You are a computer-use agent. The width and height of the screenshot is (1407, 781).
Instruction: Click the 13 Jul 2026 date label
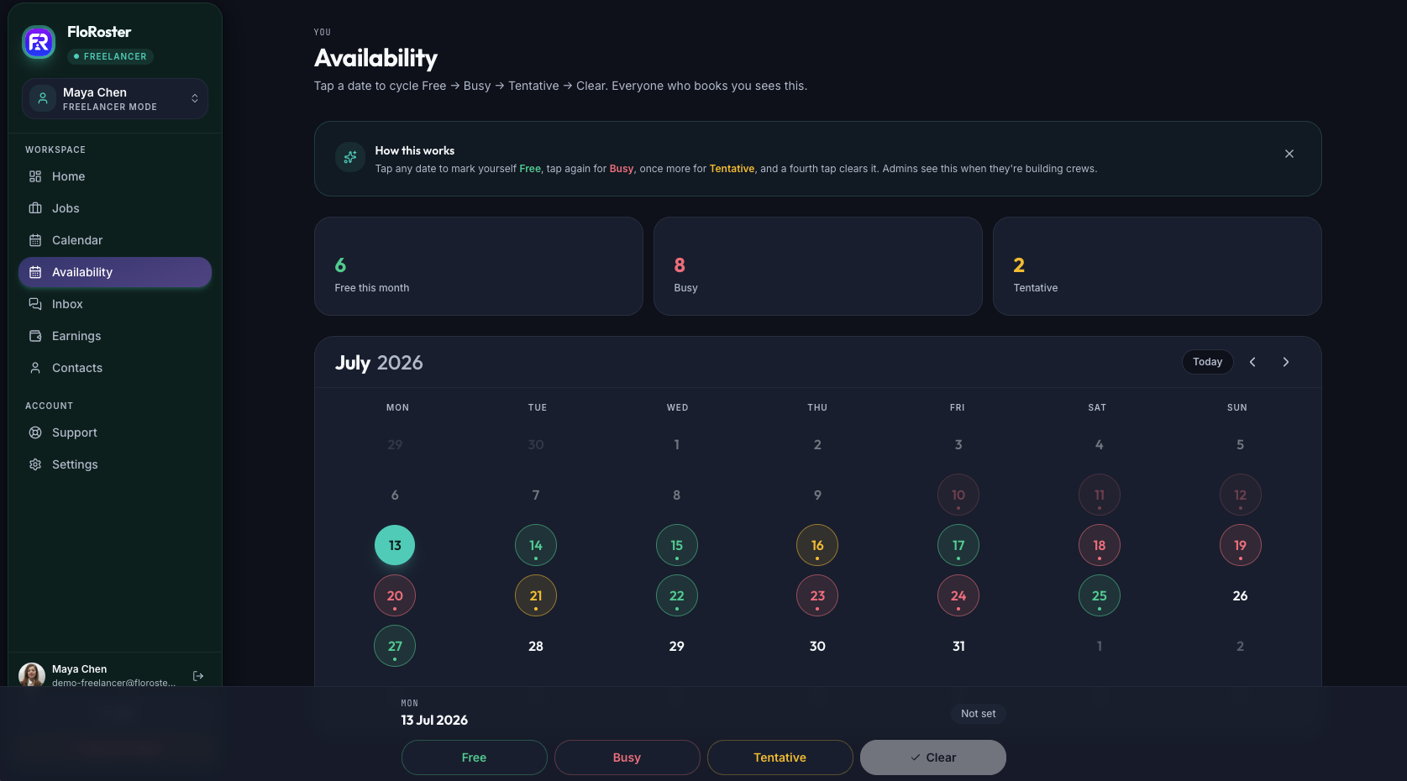434,721
